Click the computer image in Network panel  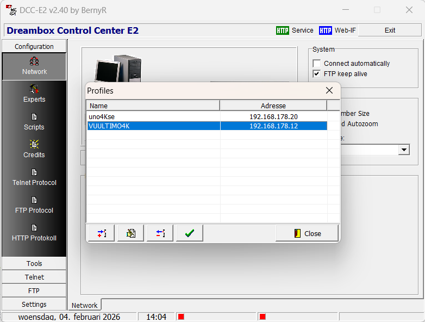click(118, 69)
